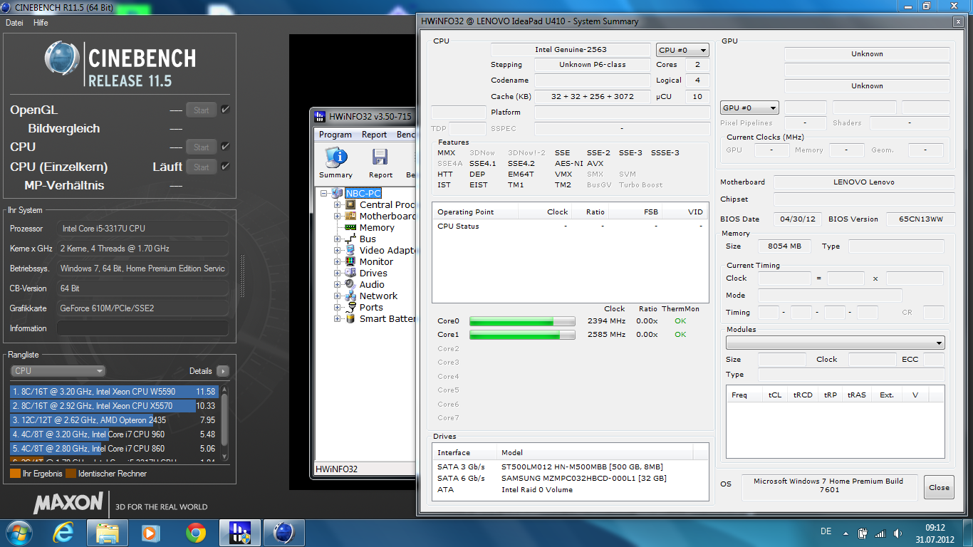Toggle CPU (Einzelkern) test checkbox
The image size is (973, 547).
point(225,167)
